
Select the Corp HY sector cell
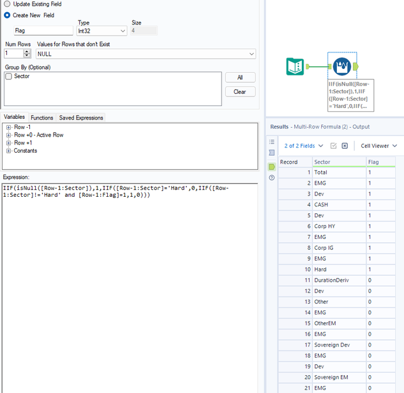tap(339, 226)
